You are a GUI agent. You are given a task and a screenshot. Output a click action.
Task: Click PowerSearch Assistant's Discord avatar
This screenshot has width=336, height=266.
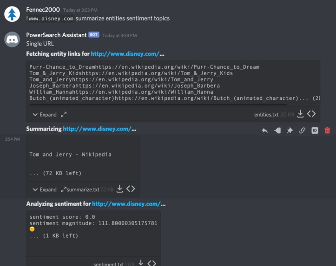(x=12, y=39)
